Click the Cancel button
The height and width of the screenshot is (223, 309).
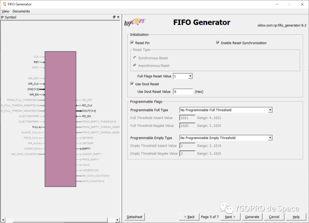[274, 217]
